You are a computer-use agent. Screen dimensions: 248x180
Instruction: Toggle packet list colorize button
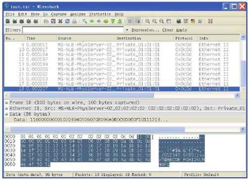(130, 21)
